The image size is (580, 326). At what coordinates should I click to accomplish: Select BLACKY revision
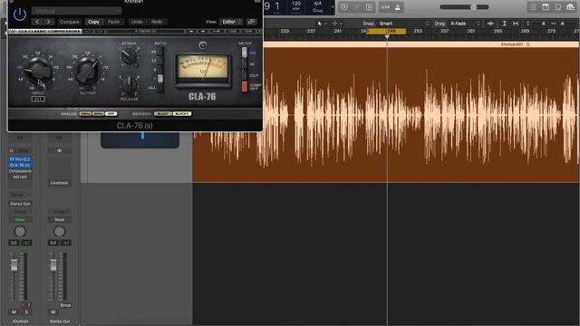click(x=182, y=114)
